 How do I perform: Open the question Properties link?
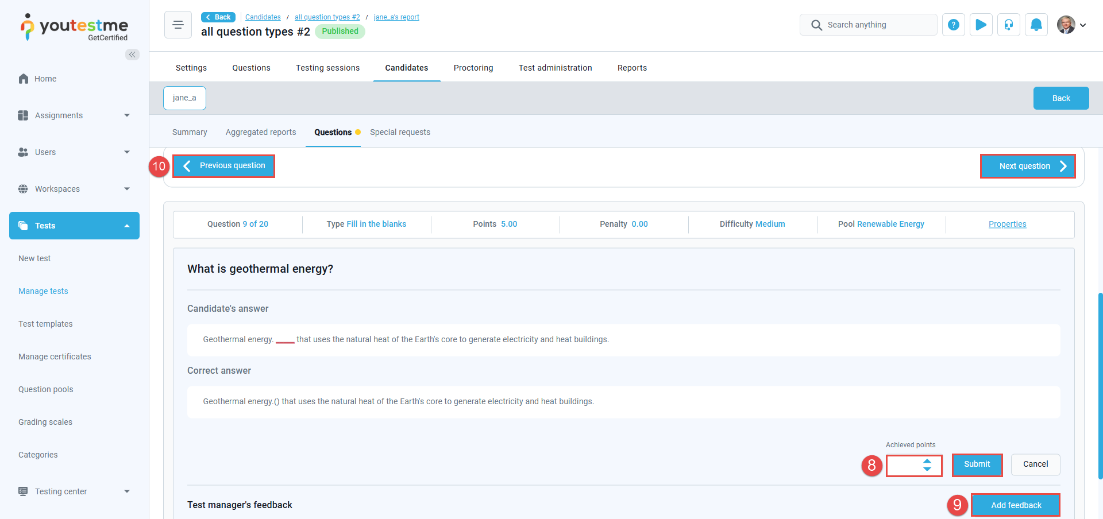pyautogui.click(x=1007, y=224)
